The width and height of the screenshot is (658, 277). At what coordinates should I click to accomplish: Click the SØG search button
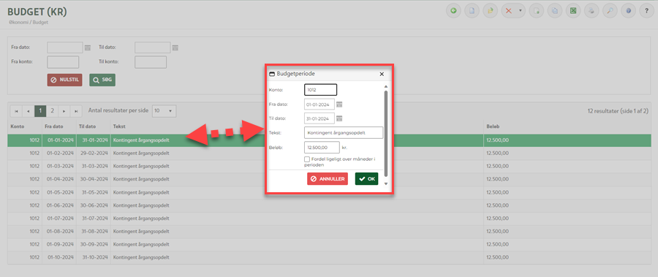tap(102, 80)
